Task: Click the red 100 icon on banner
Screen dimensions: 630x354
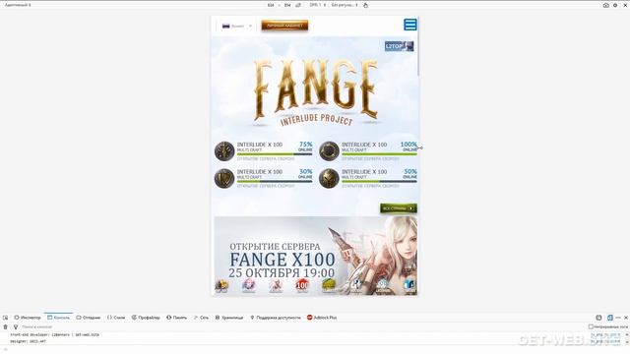Action: tap(302, 286)
